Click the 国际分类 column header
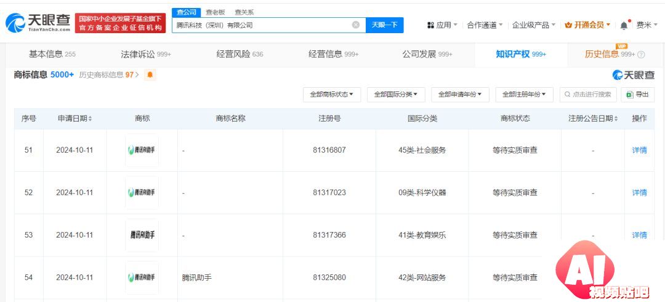This screenshot has height=302, width=665. point(422,118)
